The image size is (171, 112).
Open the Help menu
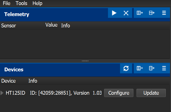[37, 3]
